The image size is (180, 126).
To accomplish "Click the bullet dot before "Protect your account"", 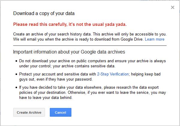I will [x=16, y=74].
